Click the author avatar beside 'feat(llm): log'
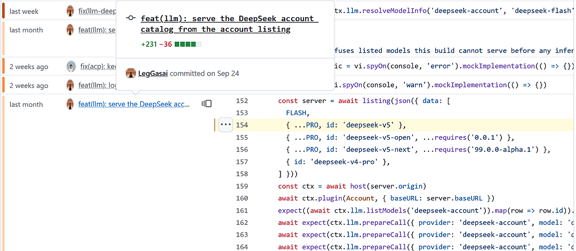The height and width of the screenshot is (251, 576). [70, 85]
